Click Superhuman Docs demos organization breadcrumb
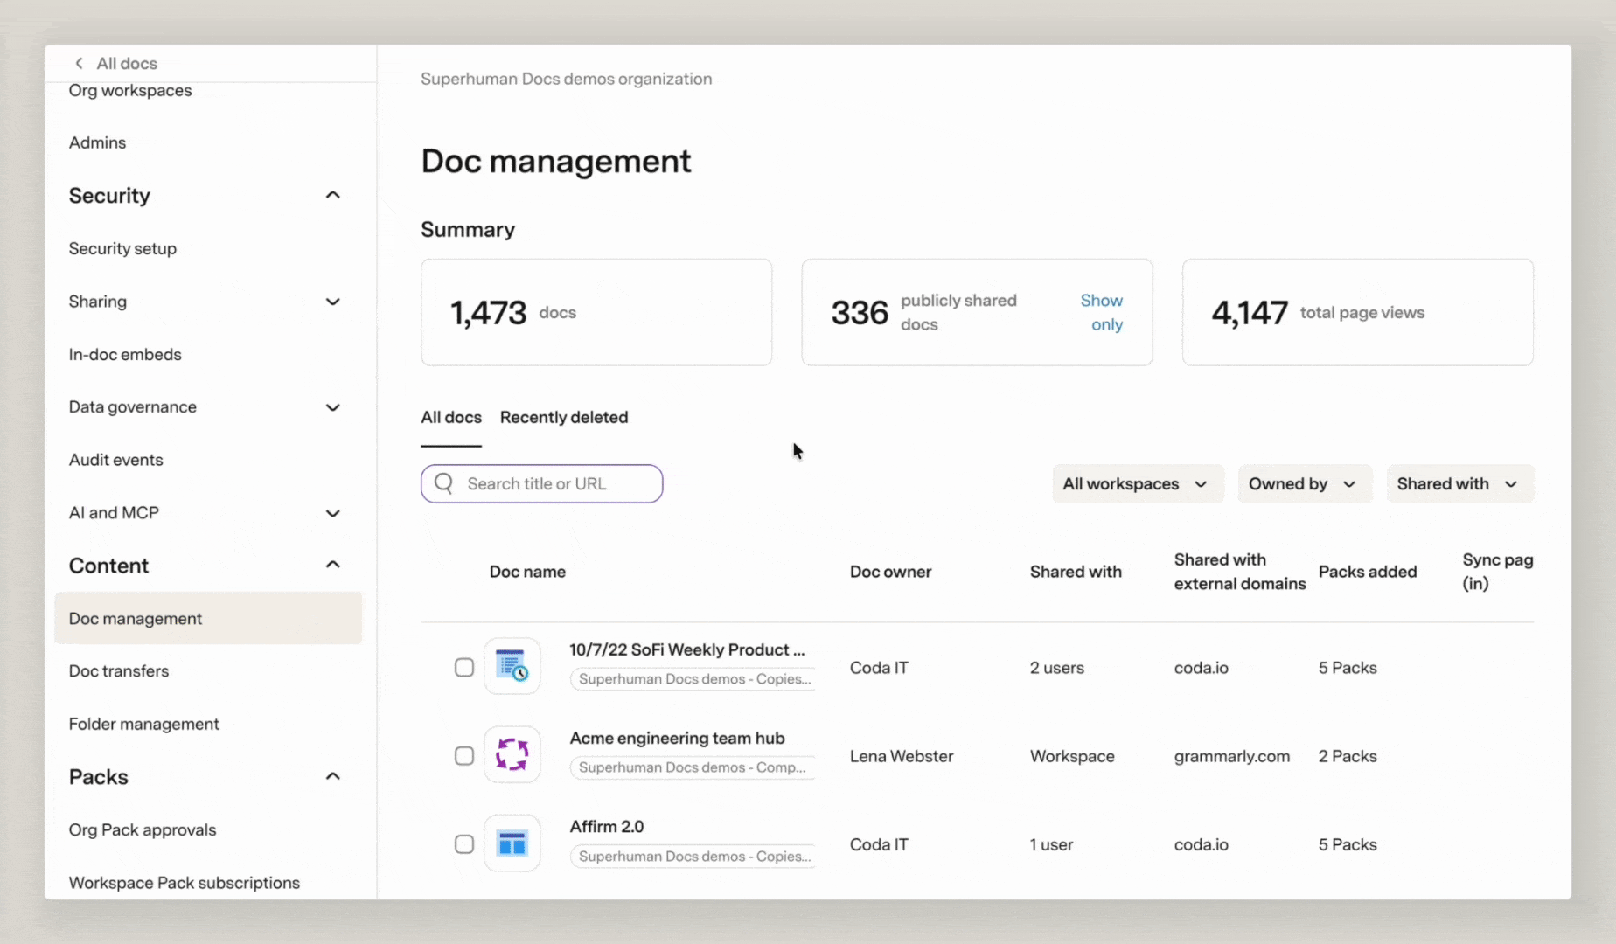Screen dimensions: 1616x944 tap(567, 79)
